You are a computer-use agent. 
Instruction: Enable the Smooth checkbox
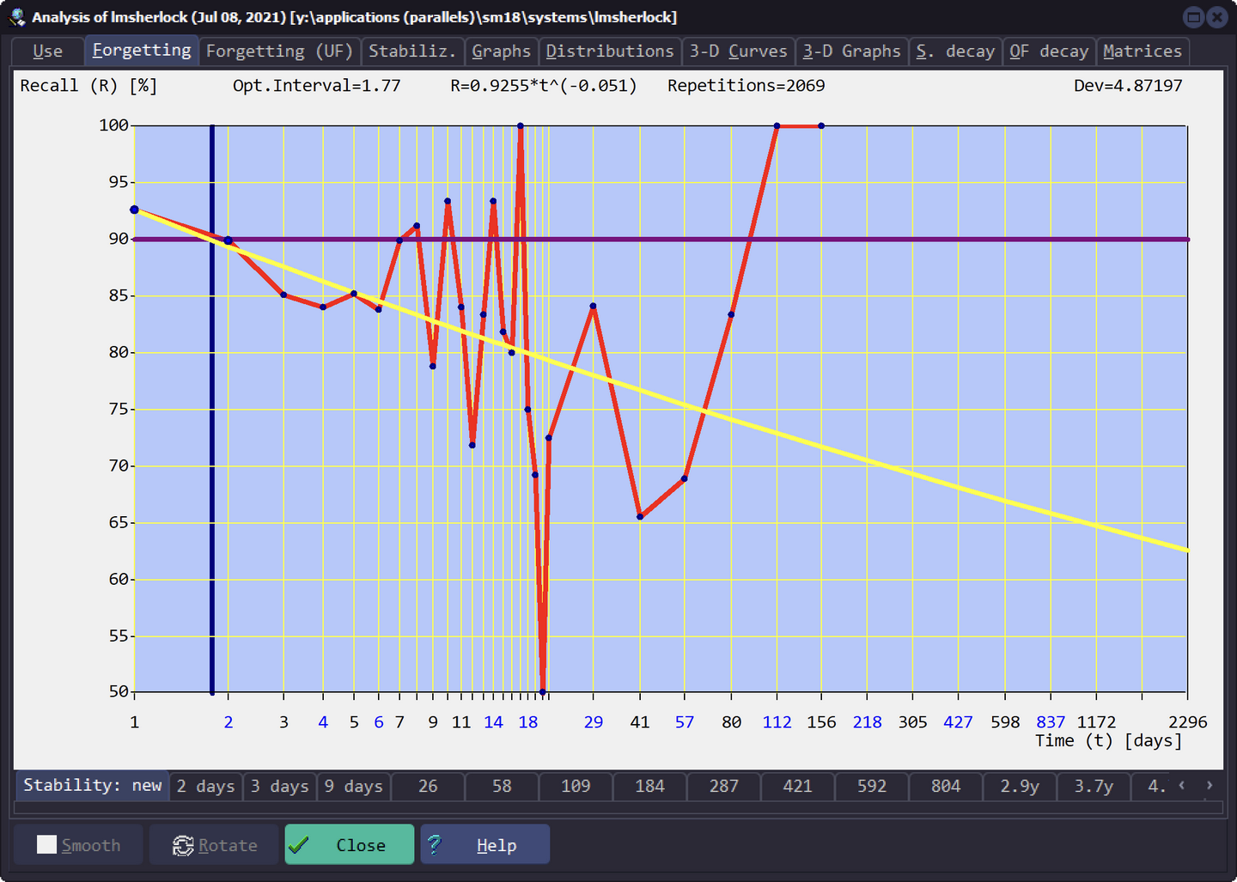point(47,845)
